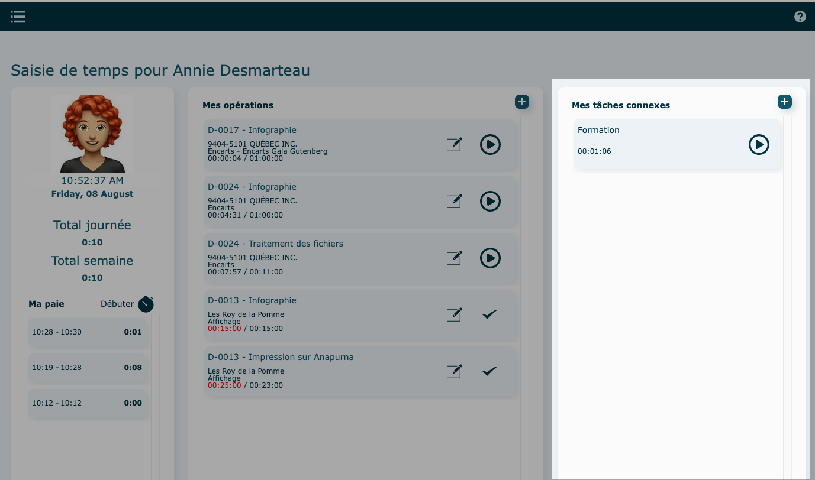Image resolution: width=815 pixels, height=480 pixels.
Task: Add a new operation with plus button
Action: (521, 102)
